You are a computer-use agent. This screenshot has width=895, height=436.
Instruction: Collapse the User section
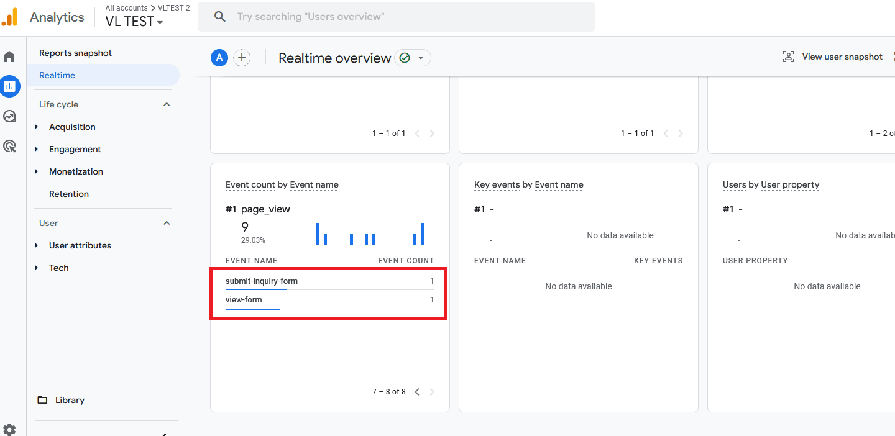tap(167, 223)
